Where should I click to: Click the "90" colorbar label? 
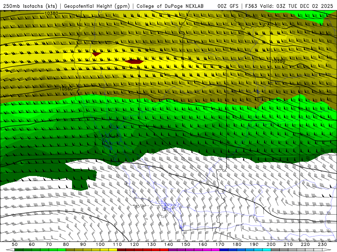click(83, 244)
